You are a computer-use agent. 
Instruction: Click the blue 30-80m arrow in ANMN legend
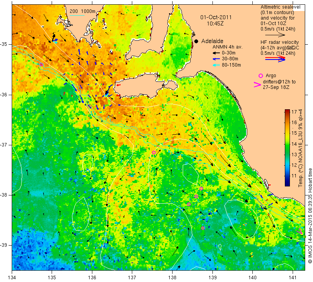click(x=216, y=59)
